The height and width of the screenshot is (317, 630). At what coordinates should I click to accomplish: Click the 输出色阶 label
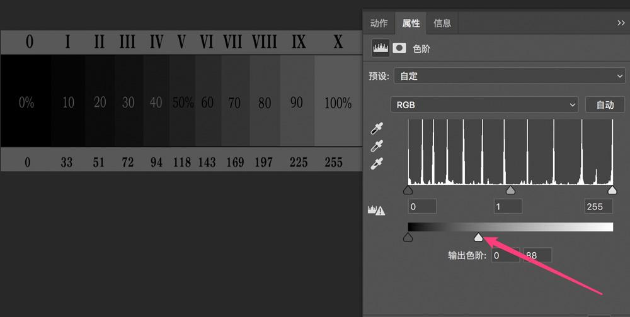pyautogui.click(x=467, y=255)
